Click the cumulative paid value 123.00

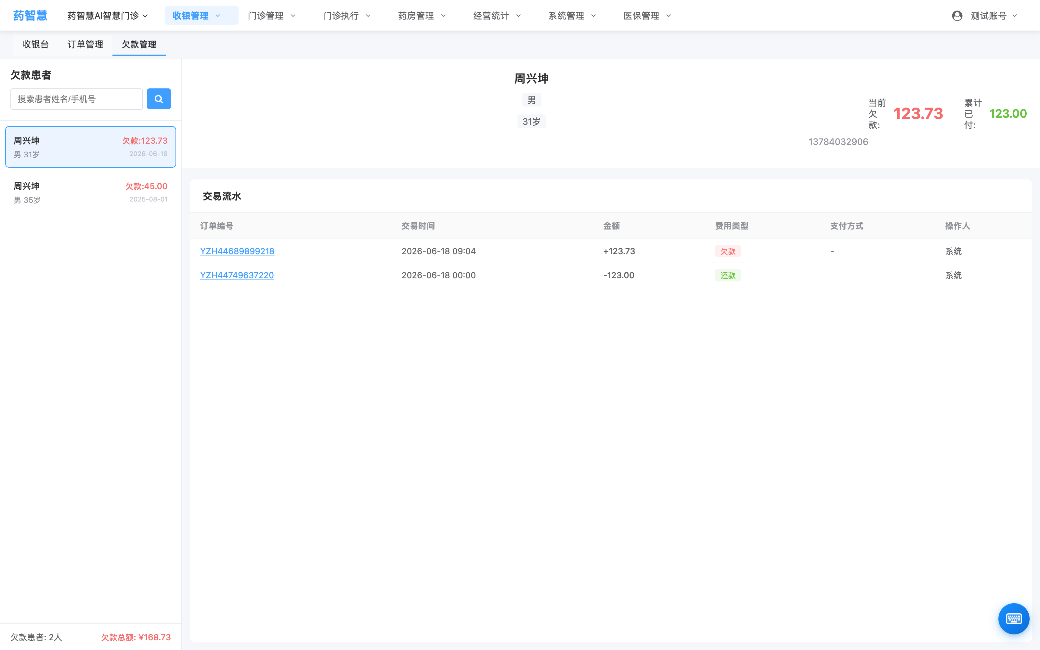[x=1008, y=113]
